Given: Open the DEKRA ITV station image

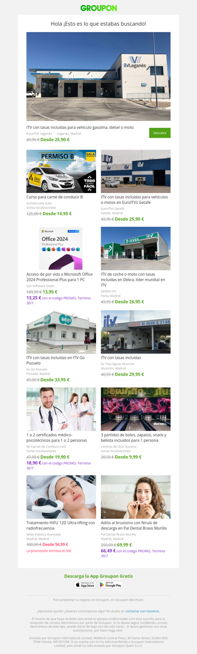Looking at the screenshot, I should tap(135, 248).
